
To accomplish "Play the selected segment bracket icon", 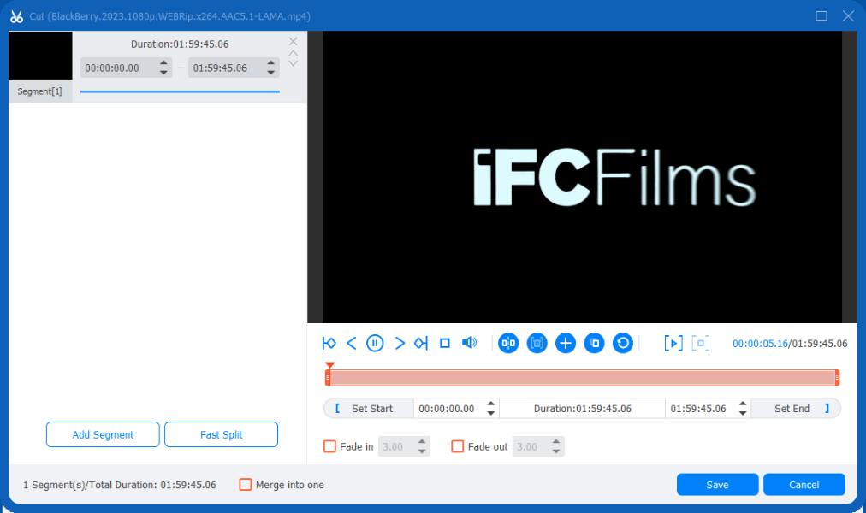I will point(673,343).
